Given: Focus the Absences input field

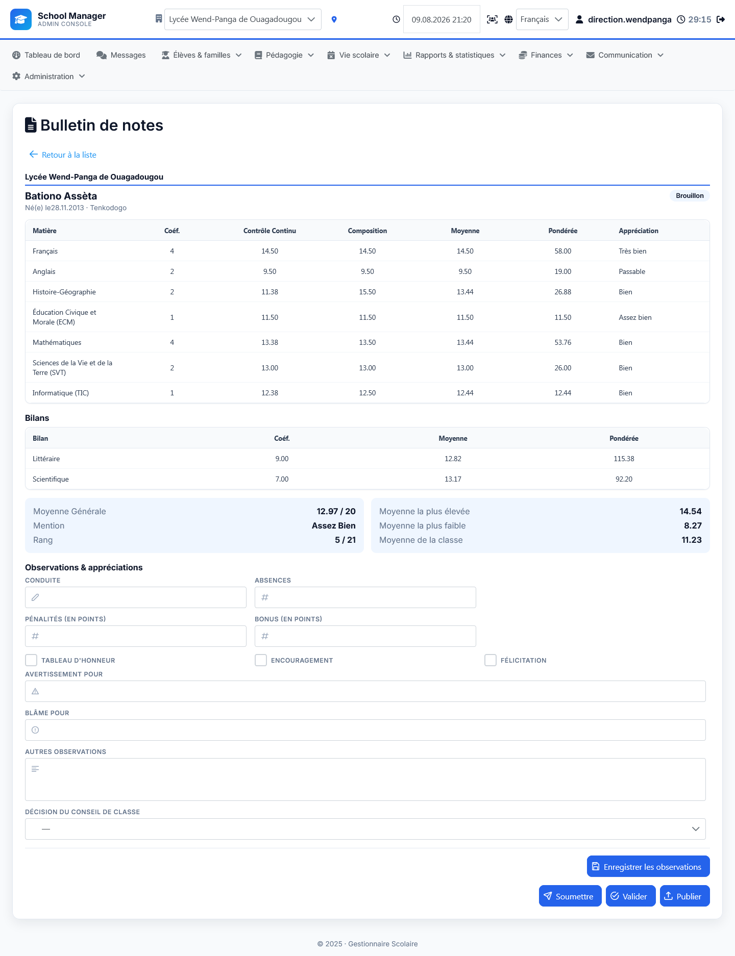Looking at the screenshot, I should (x=365, y=597).
